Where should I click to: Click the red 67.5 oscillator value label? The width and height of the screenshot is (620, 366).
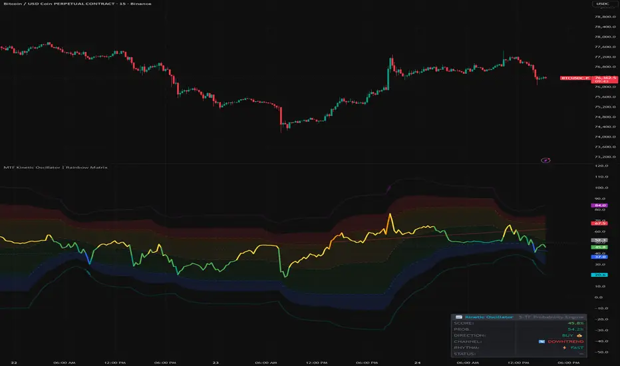[x=599, y=224]
